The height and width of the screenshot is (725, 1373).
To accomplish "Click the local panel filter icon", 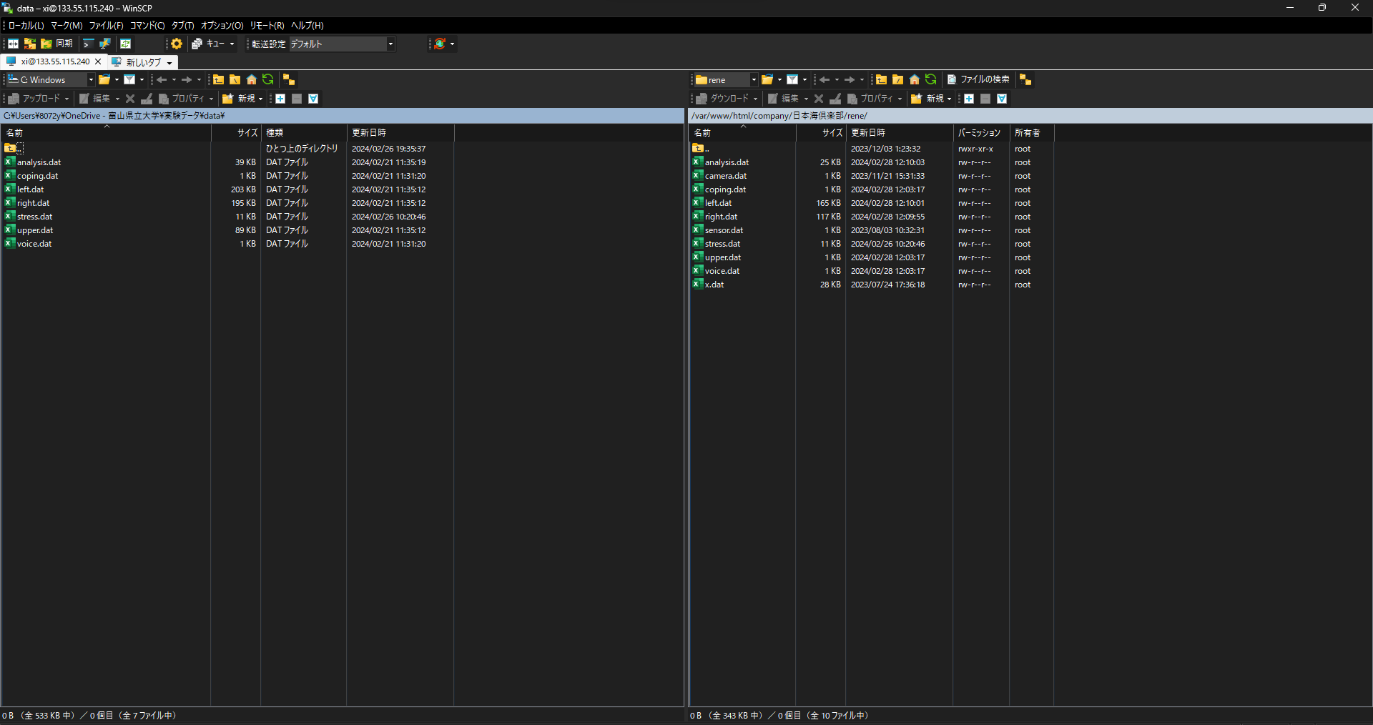I will [129, 79].
